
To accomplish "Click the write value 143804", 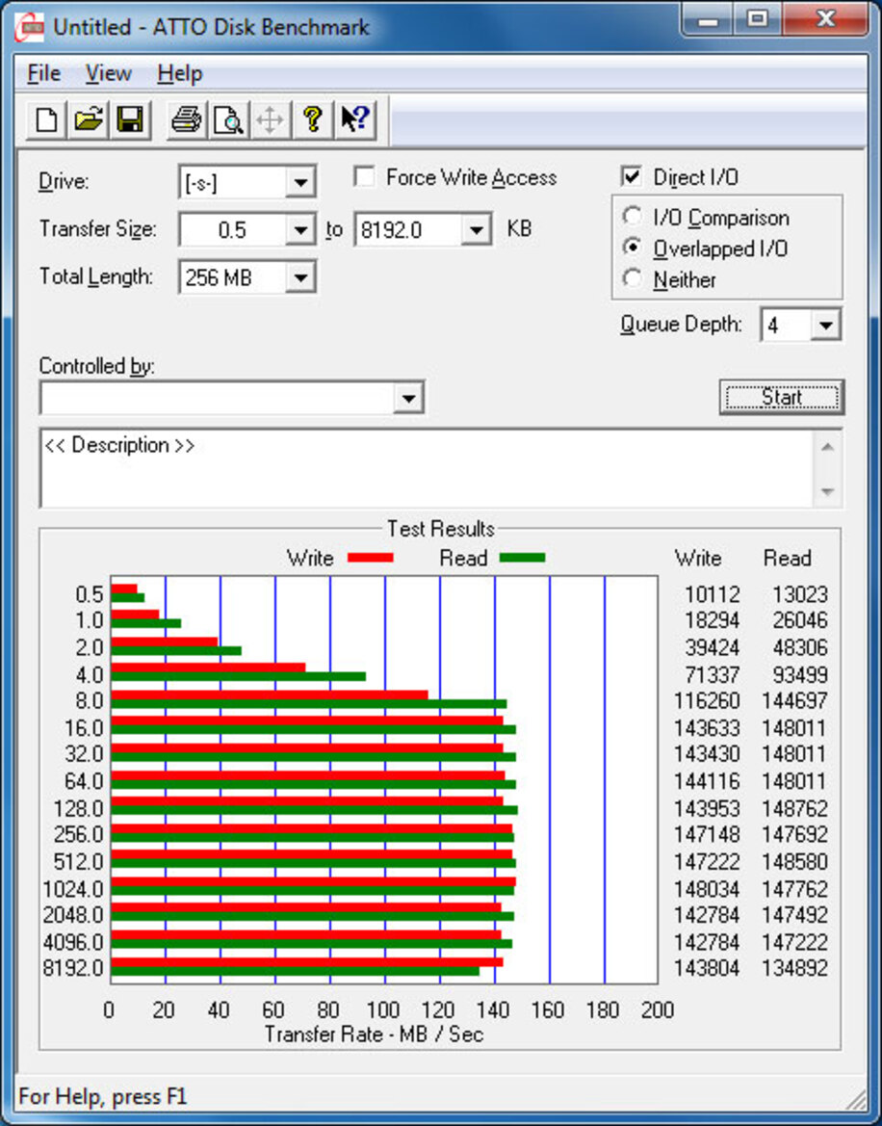I will [707, 968].
